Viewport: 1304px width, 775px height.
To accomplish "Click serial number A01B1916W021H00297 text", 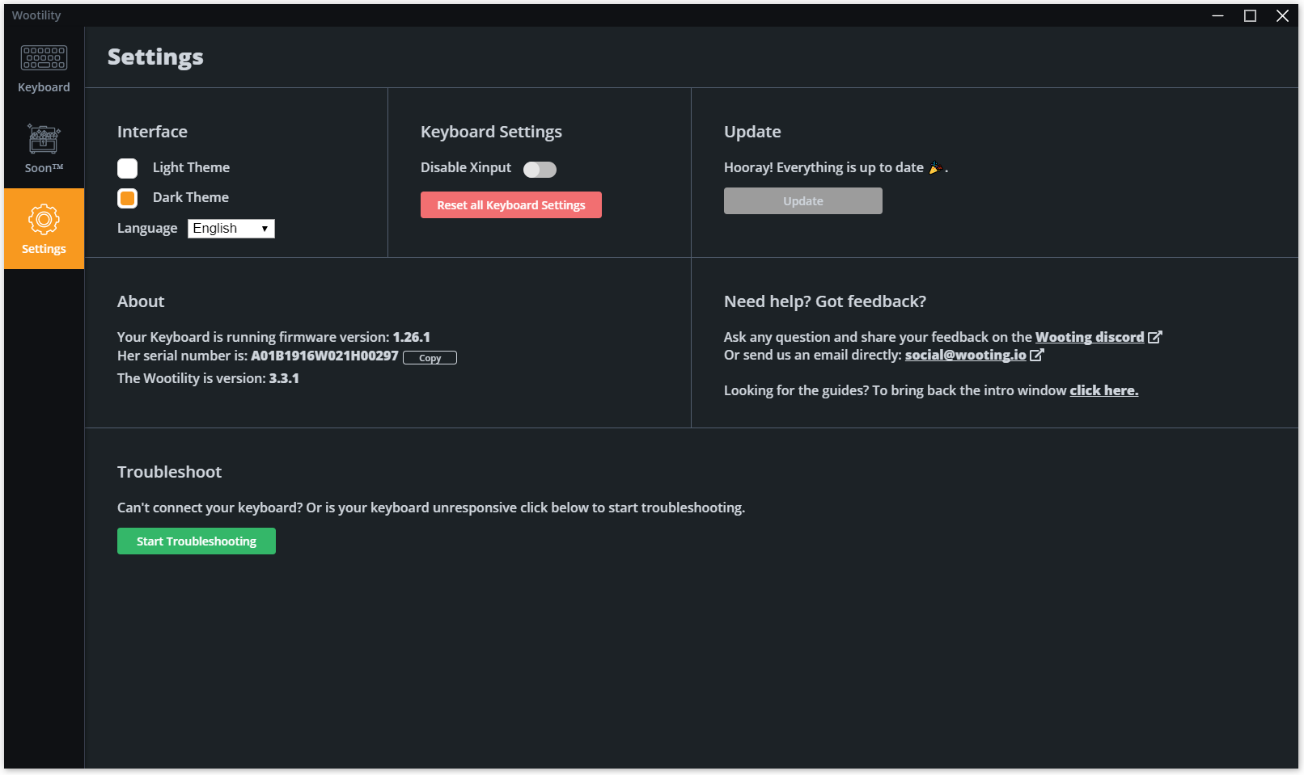I will point(324,356).
